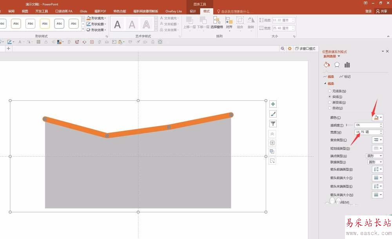Open the 颜色 line color dropdown
This screenshot has width=392, height=239.
coord(377,117)
